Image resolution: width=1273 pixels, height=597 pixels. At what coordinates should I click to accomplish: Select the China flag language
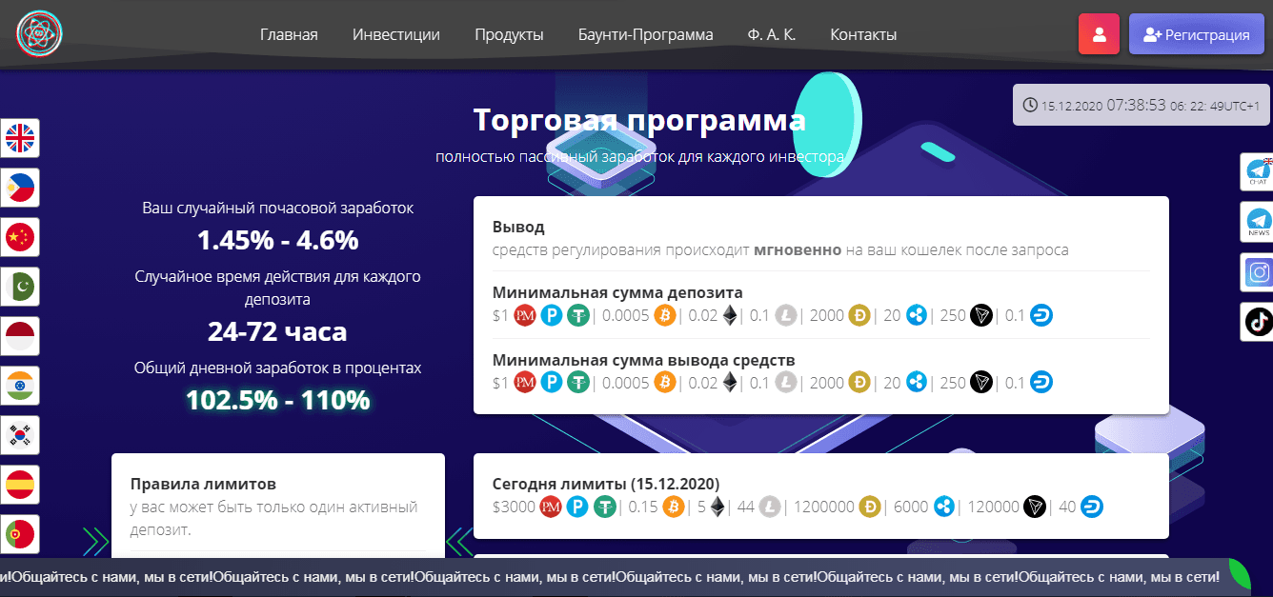point(19,238)
